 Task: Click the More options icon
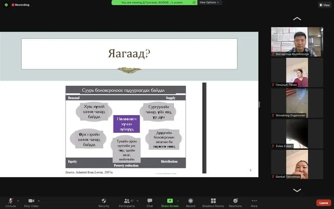pyautogui.click(x=254, y=201)
